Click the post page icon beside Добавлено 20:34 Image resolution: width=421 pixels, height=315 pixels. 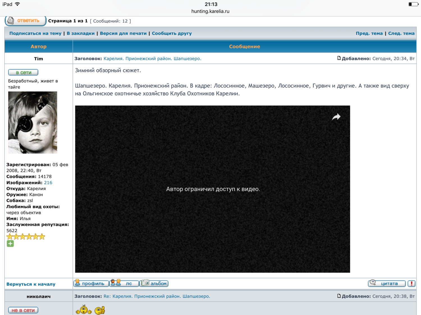[339, 58]
